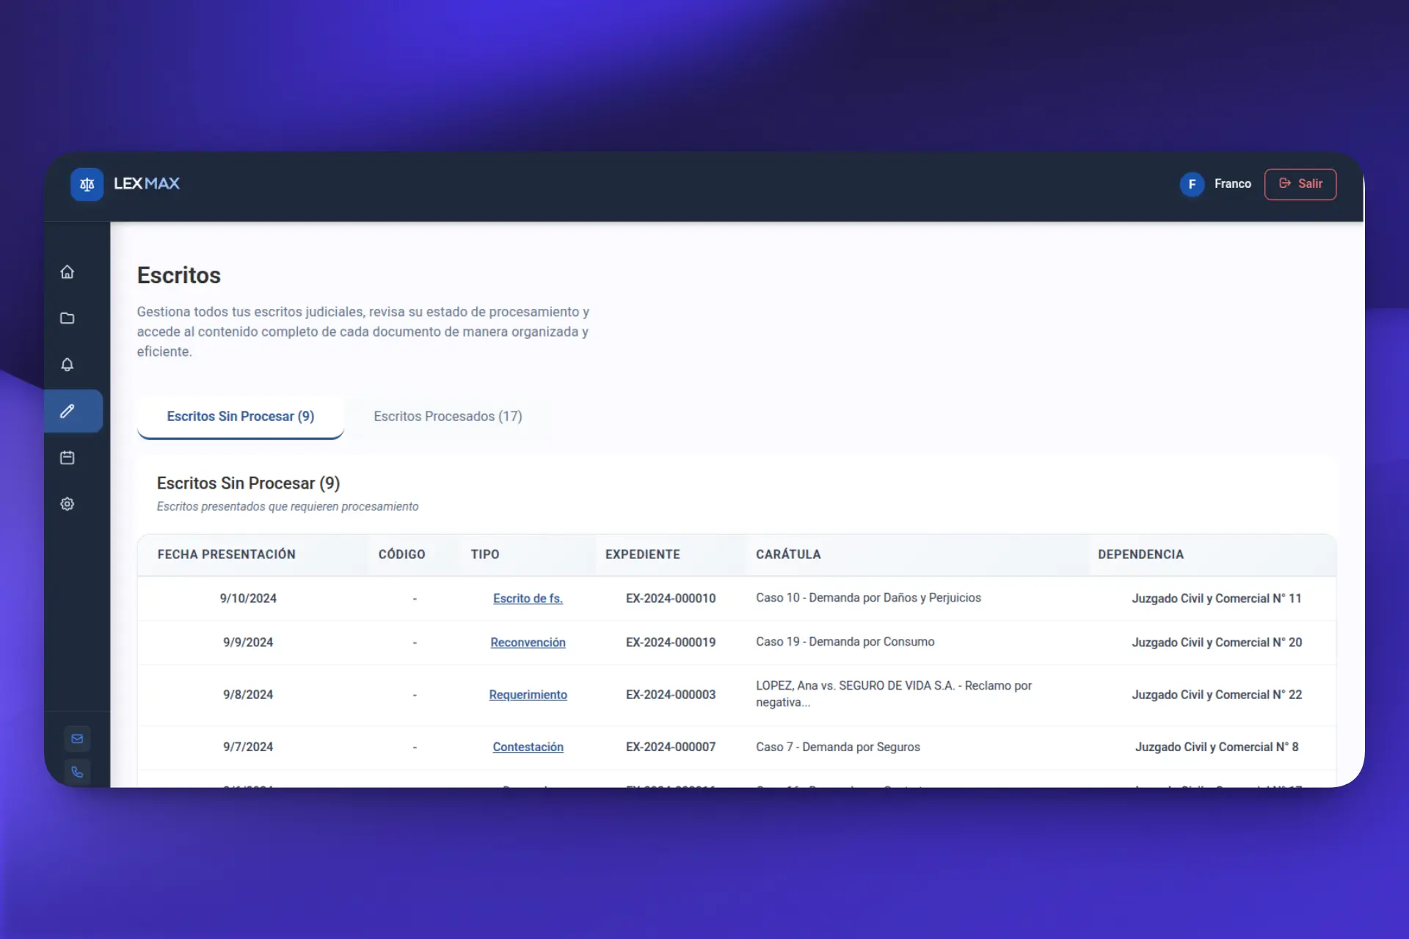Screen dimensions: 1409x939
Task: Click Caso 10 - Demanda por Daños y Perjuicios
Action: pos(868,598)
